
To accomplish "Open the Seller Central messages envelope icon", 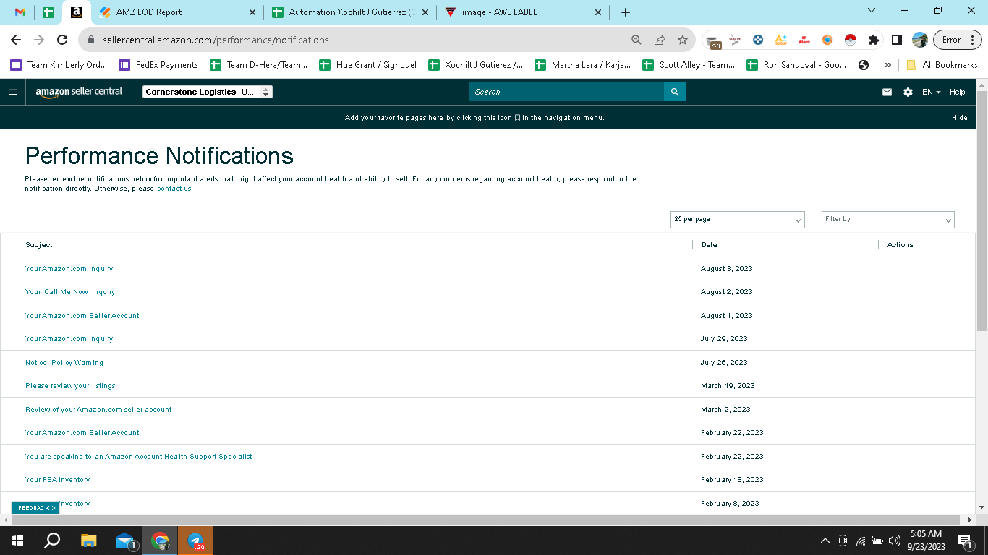I will [887, 92].
